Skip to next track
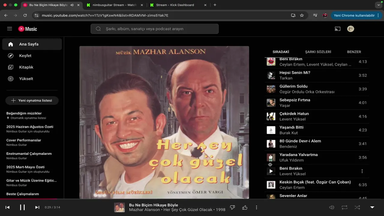 (x=37, y=207)
